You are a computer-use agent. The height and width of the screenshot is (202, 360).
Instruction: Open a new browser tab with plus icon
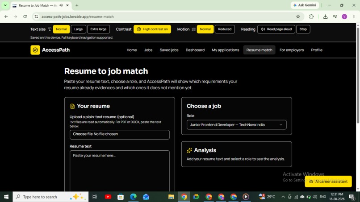tap(77, 5)
